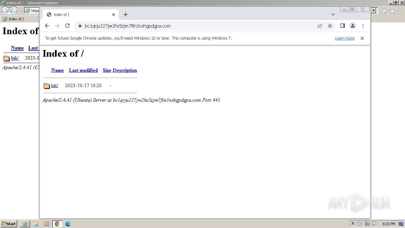Image resolution: width=405 pixels, height=228 pixels.
Task: Select the 'Index of /' tab in Chrome
Action: click(81, 15)
